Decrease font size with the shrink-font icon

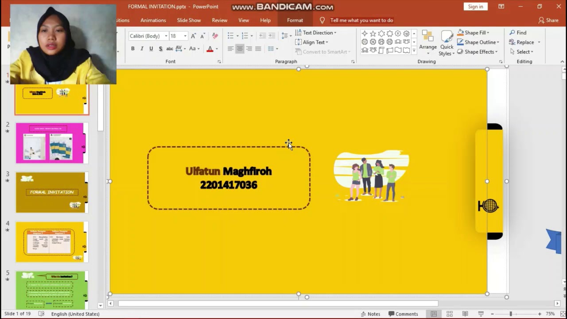point(202,36)
